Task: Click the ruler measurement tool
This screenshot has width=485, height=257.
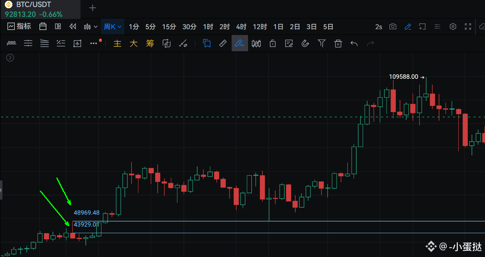Action: [223, 43]
